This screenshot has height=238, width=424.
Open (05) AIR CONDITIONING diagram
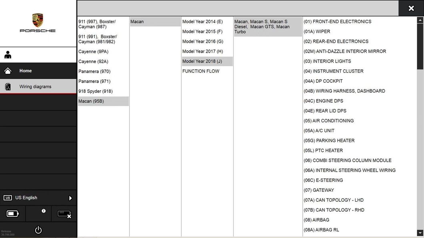click(x=328, y=121)
